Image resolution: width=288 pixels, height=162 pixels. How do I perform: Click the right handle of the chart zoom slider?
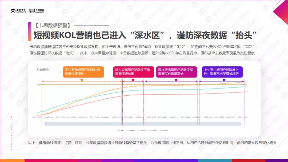coord(240,124)
